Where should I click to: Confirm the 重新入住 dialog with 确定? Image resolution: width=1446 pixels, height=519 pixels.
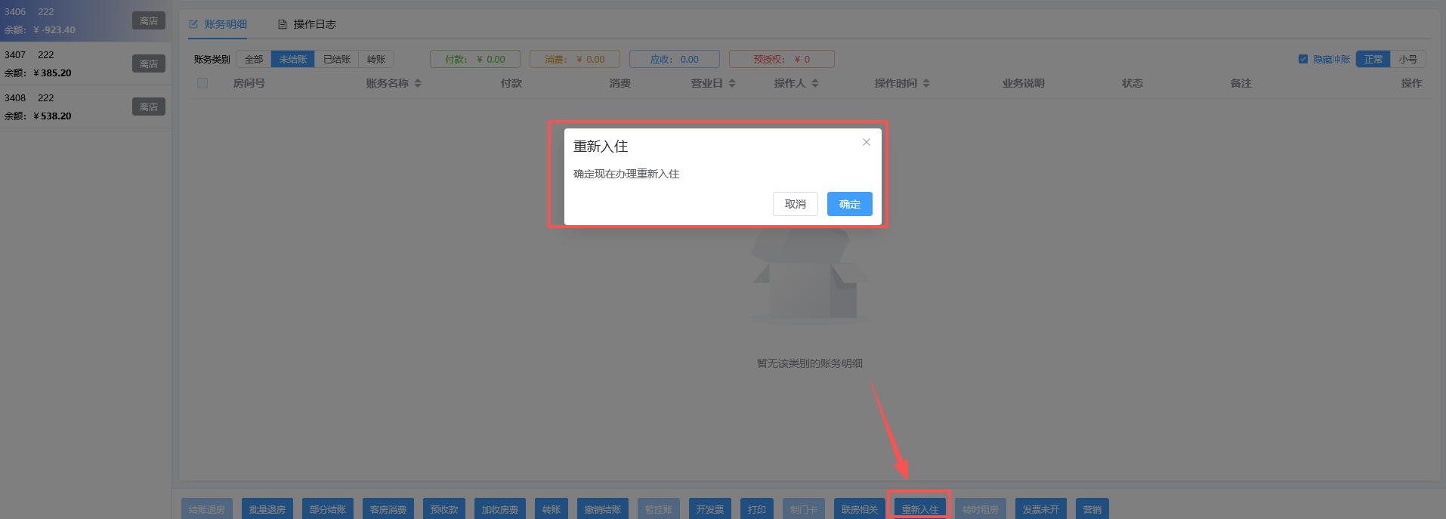(849, 204)
